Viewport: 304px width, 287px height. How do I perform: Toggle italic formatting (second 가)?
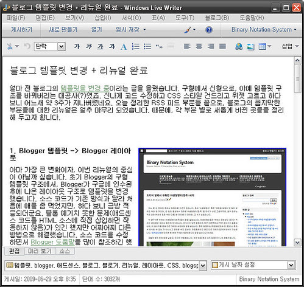coord(88,46)
